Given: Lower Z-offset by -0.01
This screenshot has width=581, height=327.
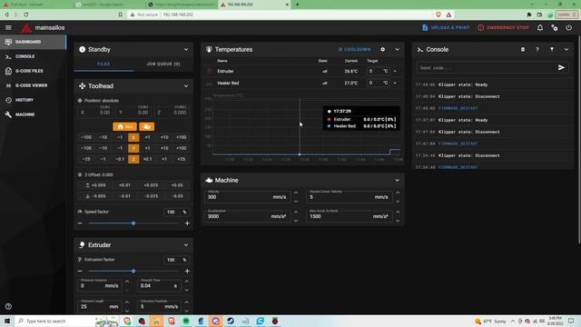Looking at the screenshot, I should tap(124, 196).
